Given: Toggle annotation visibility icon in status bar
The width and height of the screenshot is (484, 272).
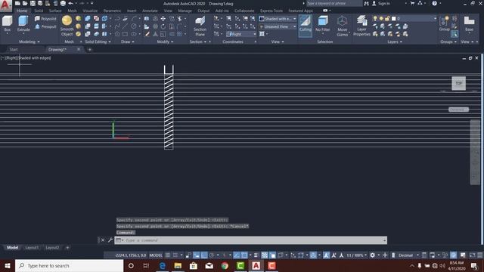Looking at the screenshot, I should [326, 255].
